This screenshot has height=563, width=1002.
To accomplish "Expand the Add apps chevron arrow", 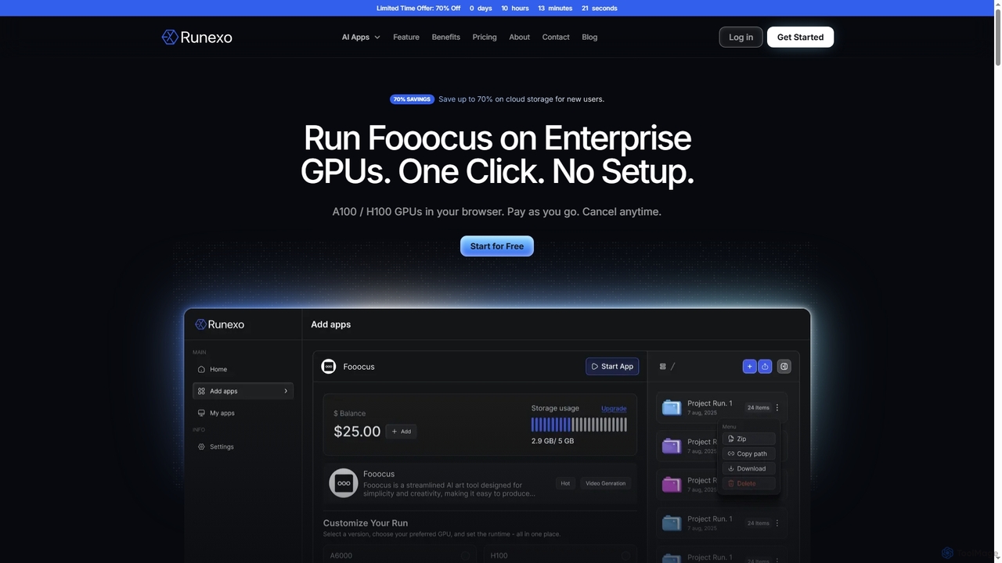I will pyautogui.click(x=286, y=391).
